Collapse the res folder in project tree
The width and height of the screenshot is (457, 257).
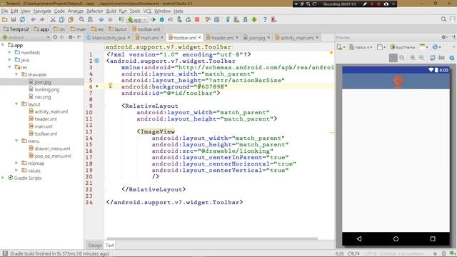click(x=9, y=67)
